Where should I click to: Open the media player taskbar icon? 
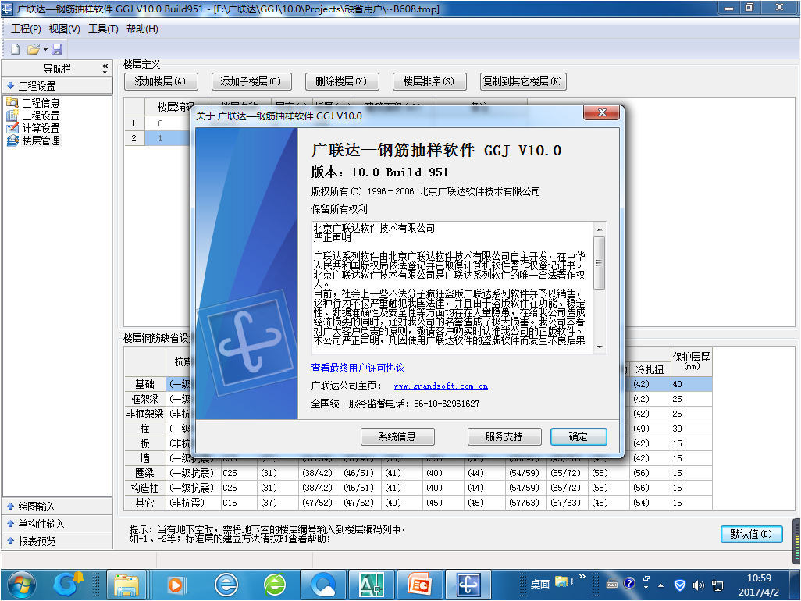coord(176,585)
